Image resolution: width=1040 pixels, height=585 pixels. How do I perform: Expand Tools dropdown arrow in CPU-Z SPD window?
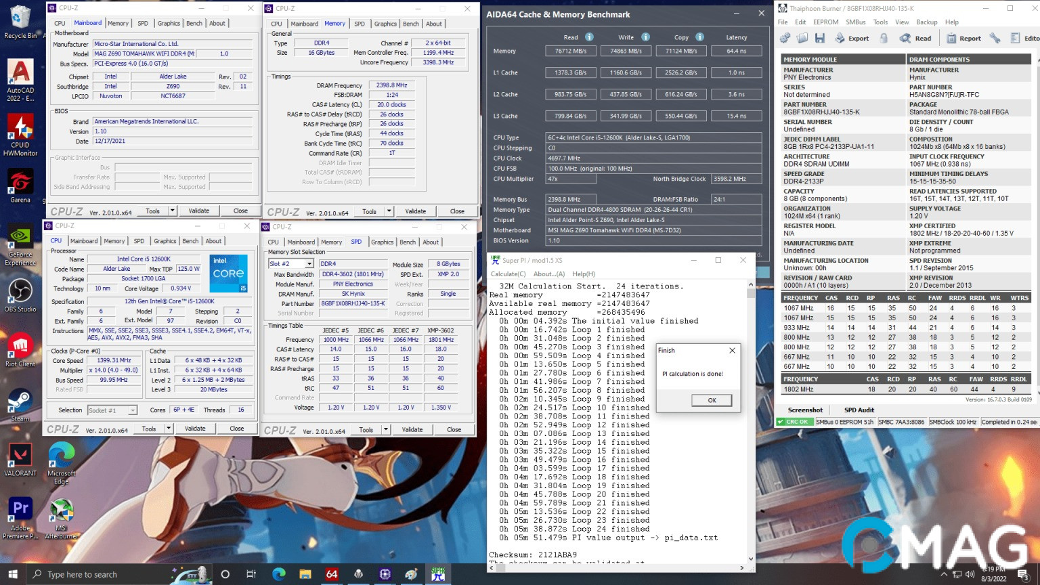[386, 430]
